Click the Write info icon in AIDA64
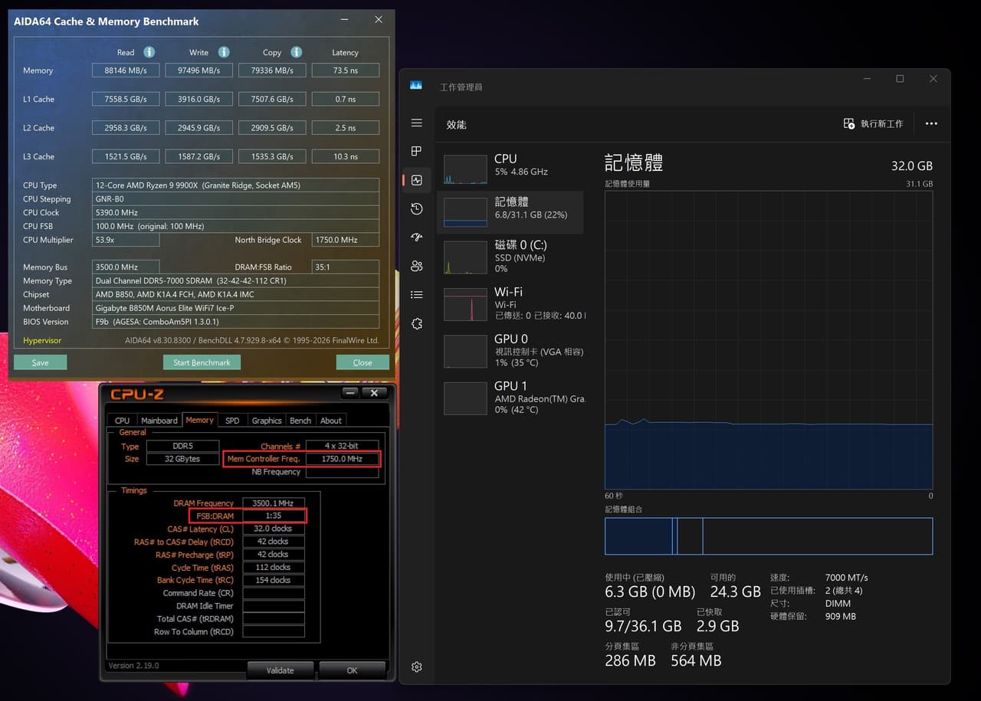This screenshot has width=981, height=701. [x=224, y=52]
